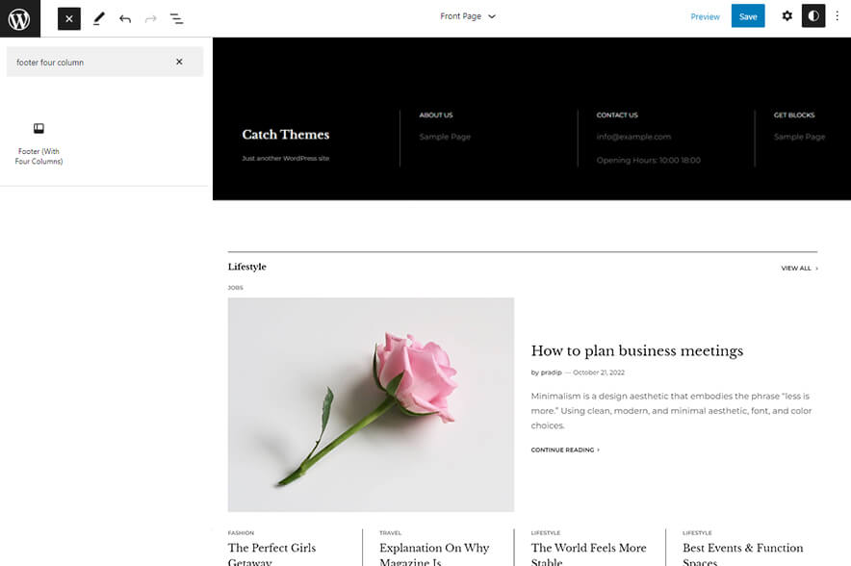Expand the View All section link
The image size is (851, 566).
coord(797,269)
